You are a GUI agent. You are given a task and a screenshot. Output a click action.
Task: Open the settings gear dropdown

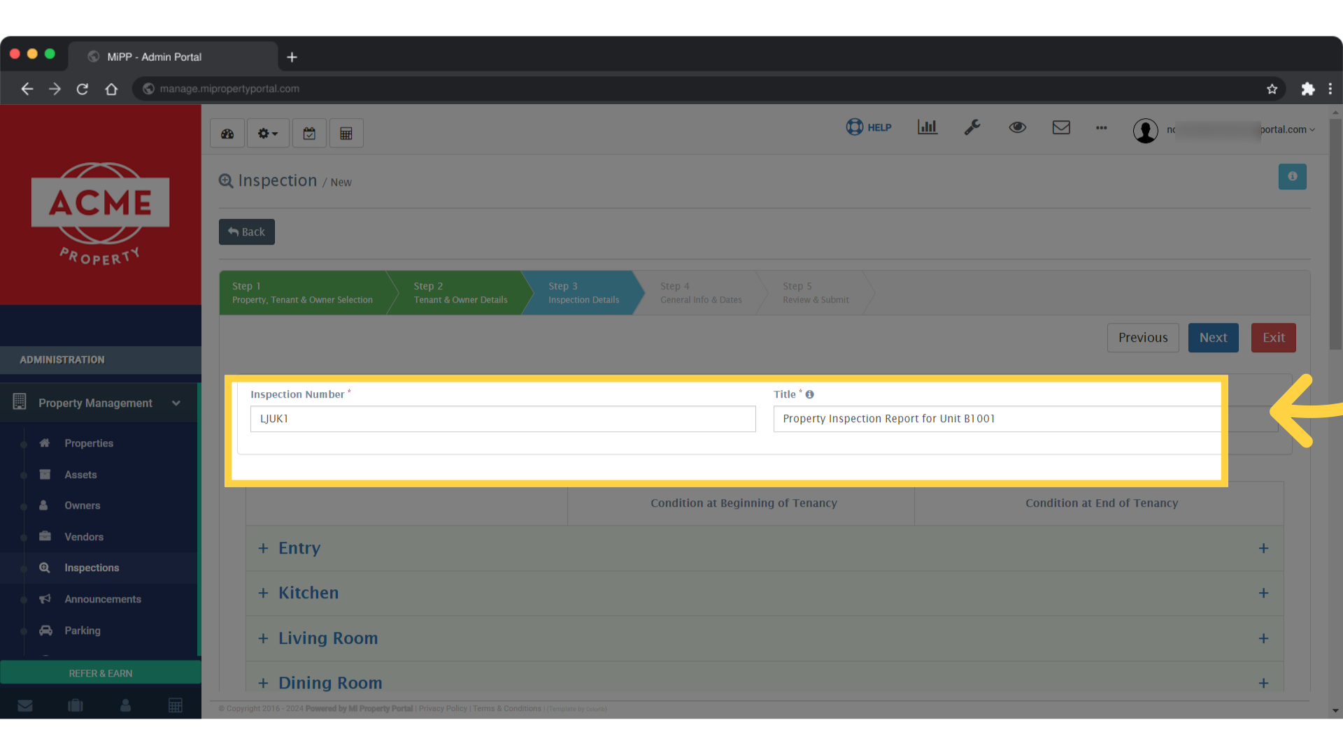(x=267, y=132)
